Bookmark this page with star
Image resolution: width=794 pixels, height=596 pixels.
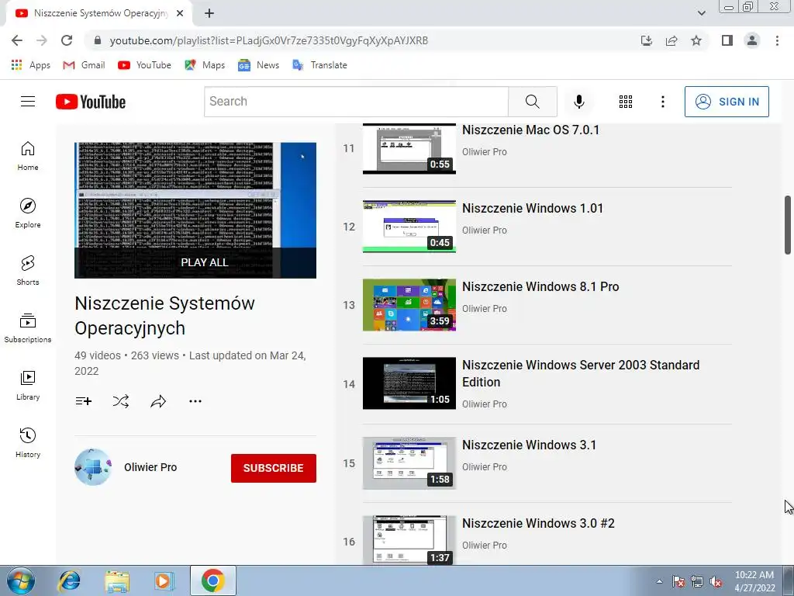pos(696,40)
